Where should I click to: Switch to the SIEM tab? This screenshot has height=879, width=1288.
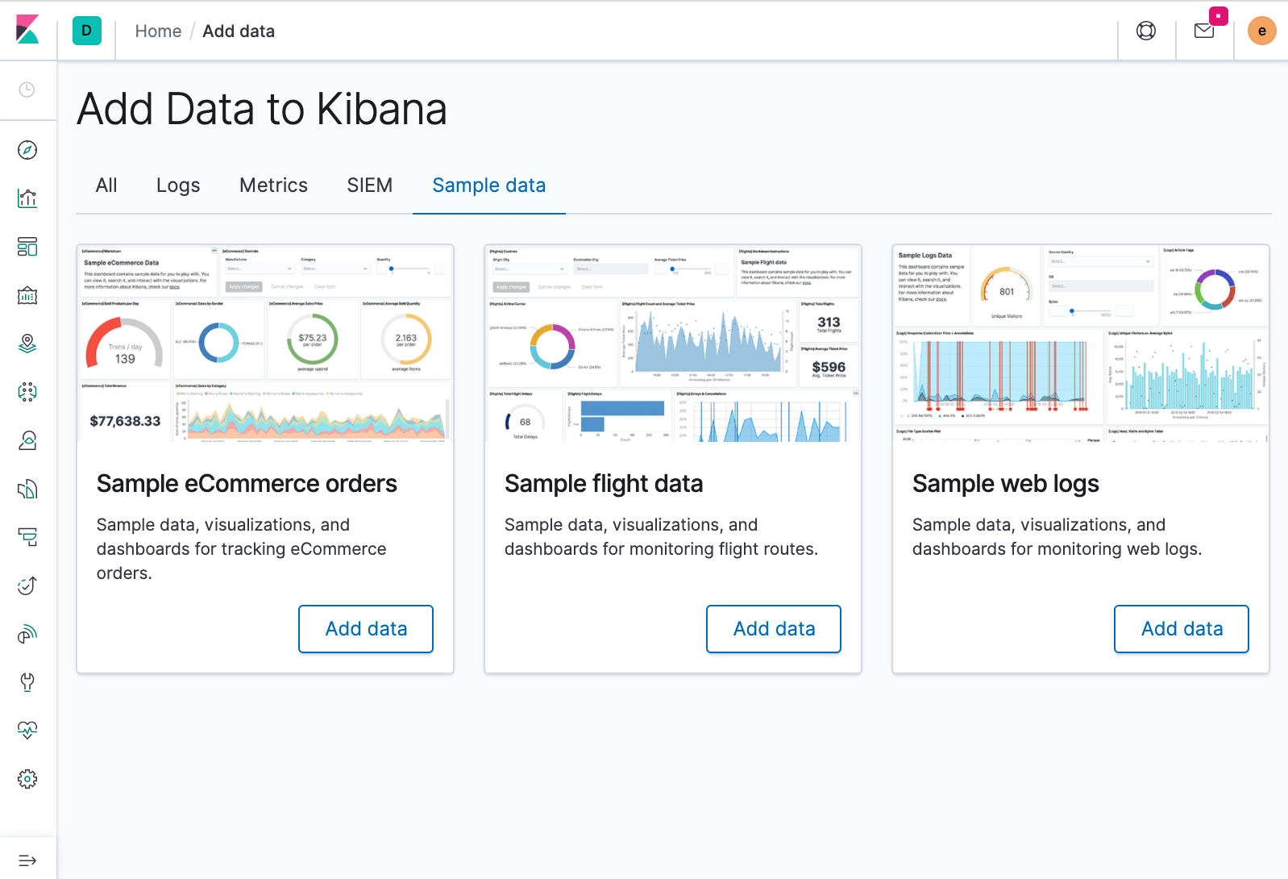(x=370, y=185)
